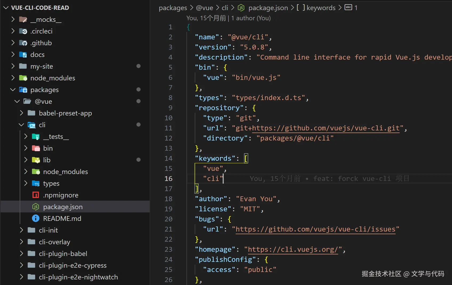This screenshot has height=285, width=452.
Task: Click the git blame author annotation above line 1
Action: point(228,18)
